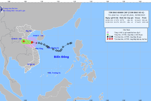
Task: Click the '115E' label on top axis
Action: click(x=58, y=1)
